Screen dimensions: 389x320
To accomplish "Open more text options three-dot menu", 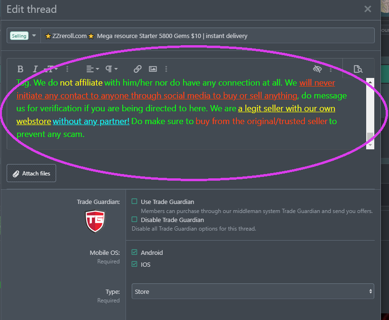I will (67, 69).
